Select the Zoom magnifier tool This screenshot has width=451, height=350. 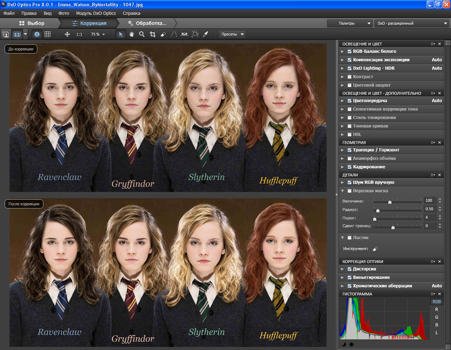click(142, 34)
